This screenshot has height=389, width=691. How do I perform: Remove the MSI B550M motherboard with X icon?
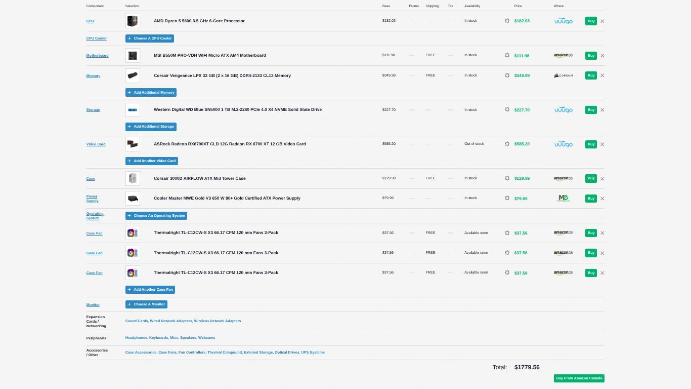602,56
